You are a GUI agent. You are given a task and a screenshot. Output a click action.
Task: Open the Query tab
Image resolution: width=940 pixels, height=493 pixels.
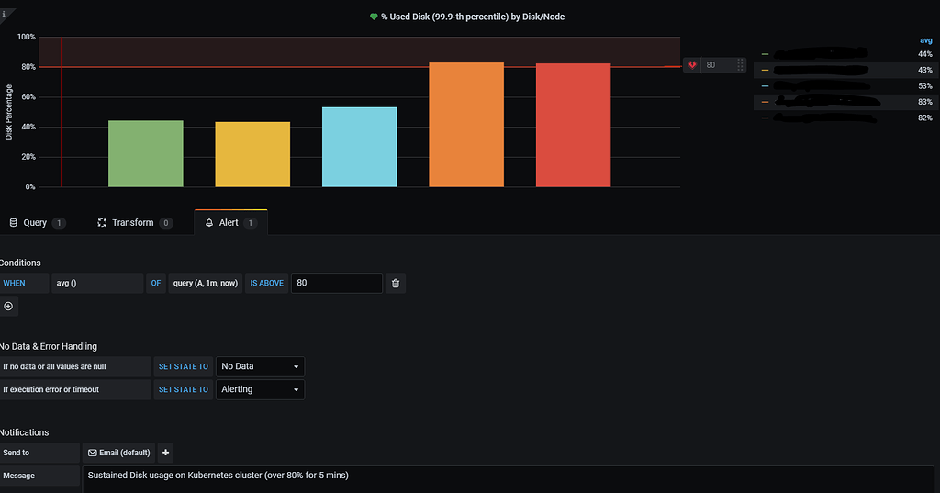click(36, 222)
